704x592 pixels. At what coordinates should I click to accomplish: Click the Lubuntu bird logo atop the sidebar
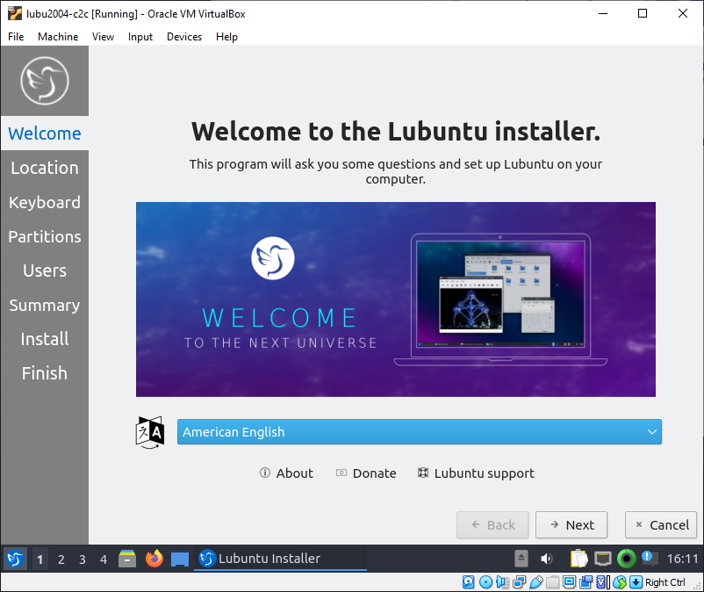(x=44, y=80)
